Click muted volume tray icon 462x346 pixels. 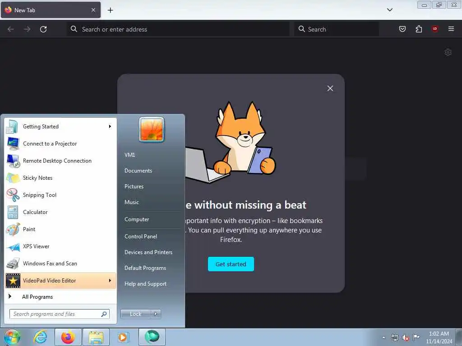point(406,338)
